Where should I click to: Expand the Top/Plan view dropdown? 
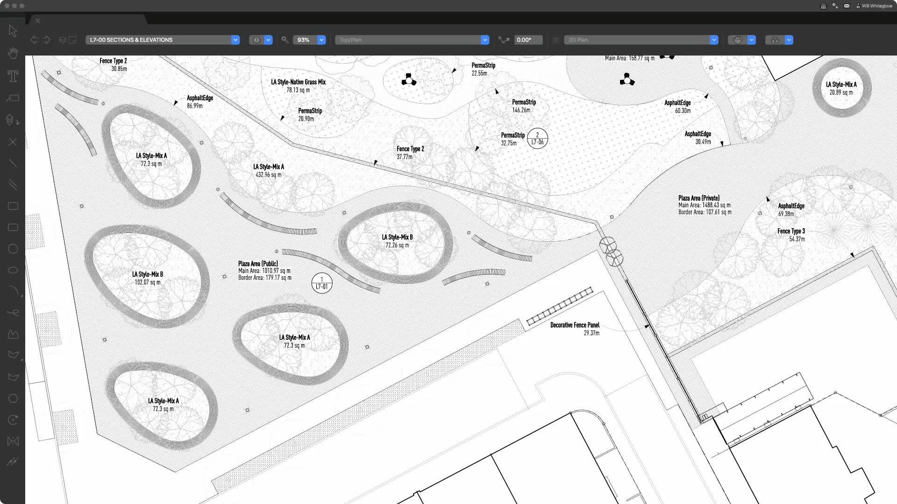(484, 40)
